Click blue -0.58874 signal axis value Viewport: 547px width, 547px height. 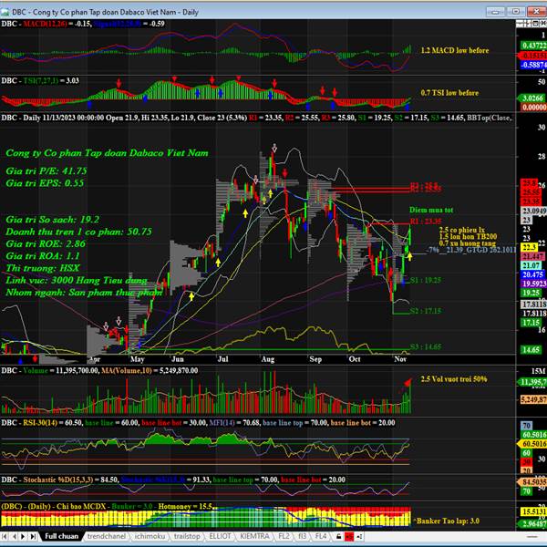533,65
